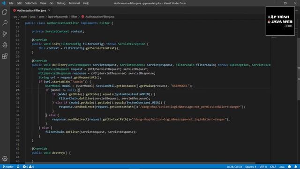Open the Source Control view
This screenshot has width=300, height=169.
(5, 34)
